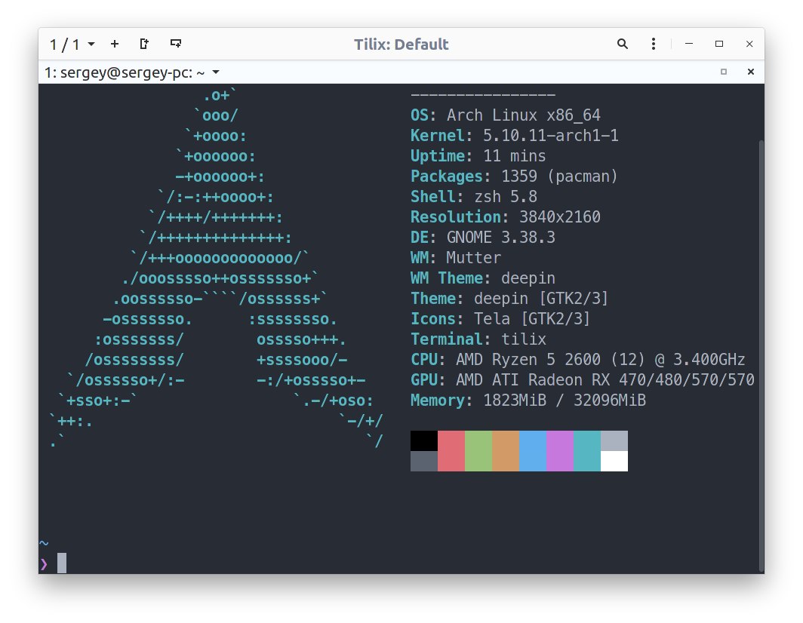Click 'Packages: 1359 (pacman)' text

[514, 176]
